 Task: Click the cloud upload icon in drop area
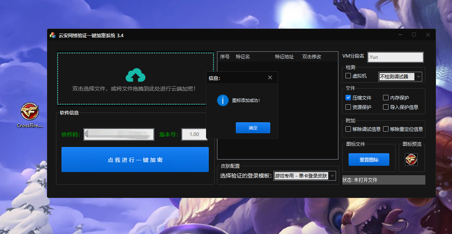136,75
